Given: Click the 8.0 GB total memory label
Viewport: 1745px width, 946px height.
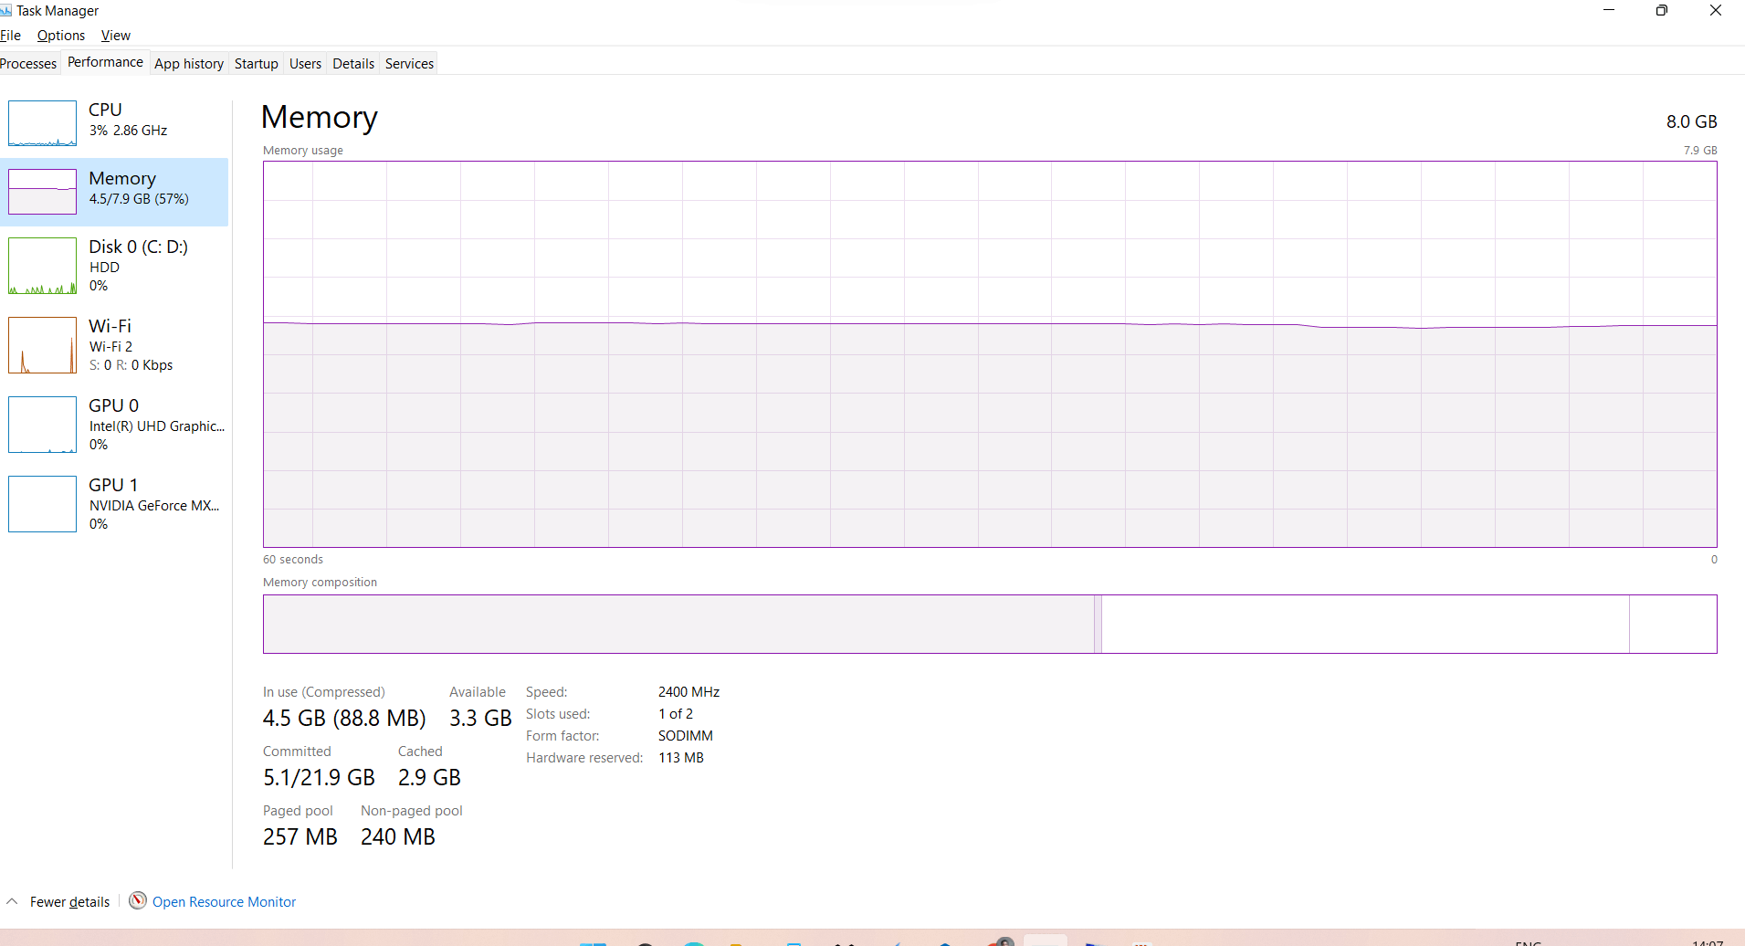Looking at the screenshot, I should tap(1691, 121).
